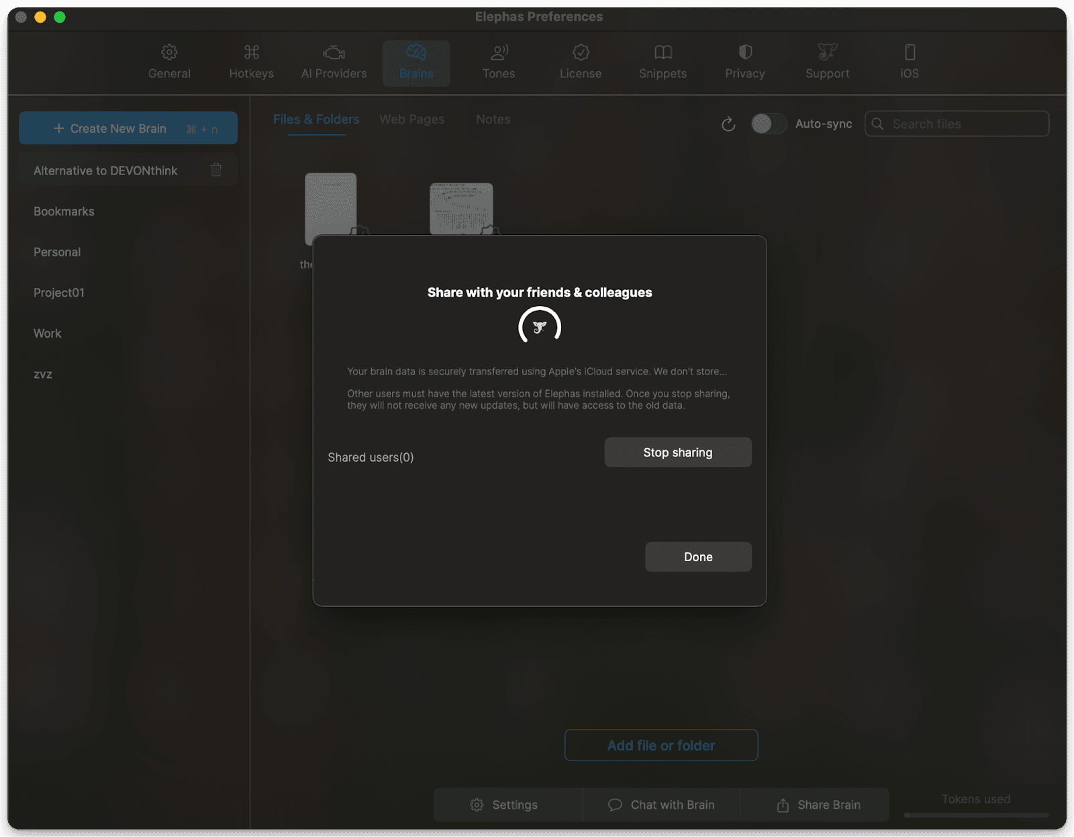Toggle the Auto-sync switch
The width and height of the screenshot is (1074, 837).
point(768,124)
